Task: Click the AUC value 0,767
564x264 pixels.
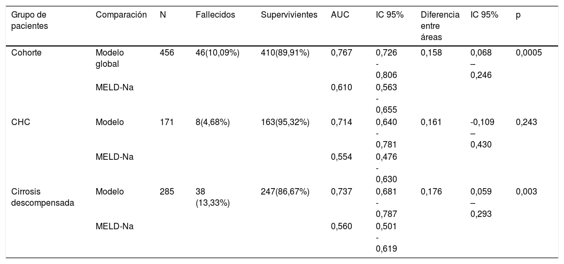Action: click(342, 53)
